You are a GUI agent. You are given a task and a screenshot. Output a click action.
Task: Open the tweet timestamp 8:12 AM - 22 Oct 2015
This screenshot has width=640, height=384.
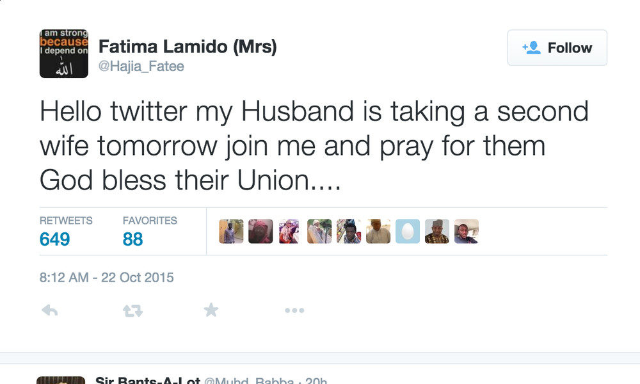click(106, 278)
